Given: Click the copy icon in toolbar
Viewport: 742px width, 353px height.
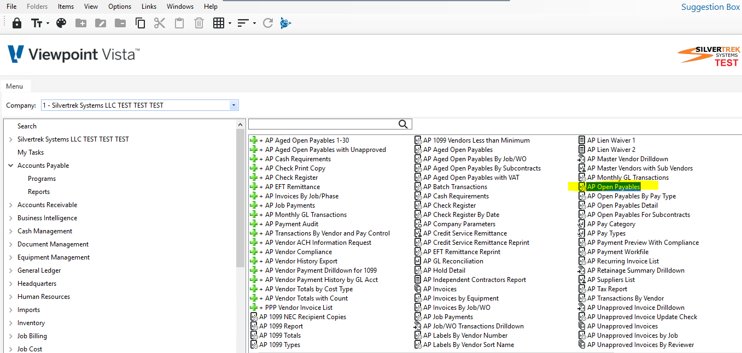Looking at the screenshot, I should (x=140, y=23).
